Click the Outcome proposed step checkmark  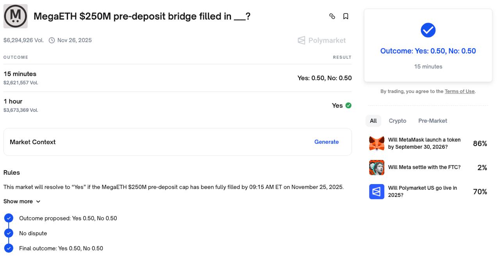click(x=9, y=218)
